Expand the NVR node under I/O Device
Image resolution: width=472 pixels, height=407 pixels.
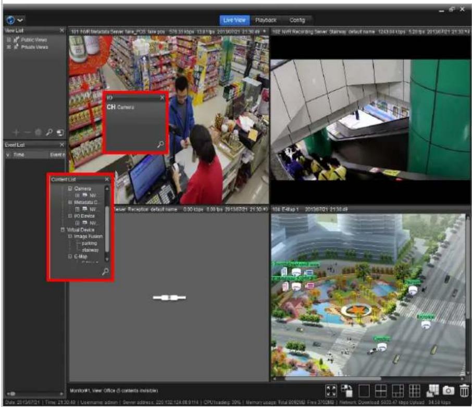pyautogui.click(x=77, y=223)
